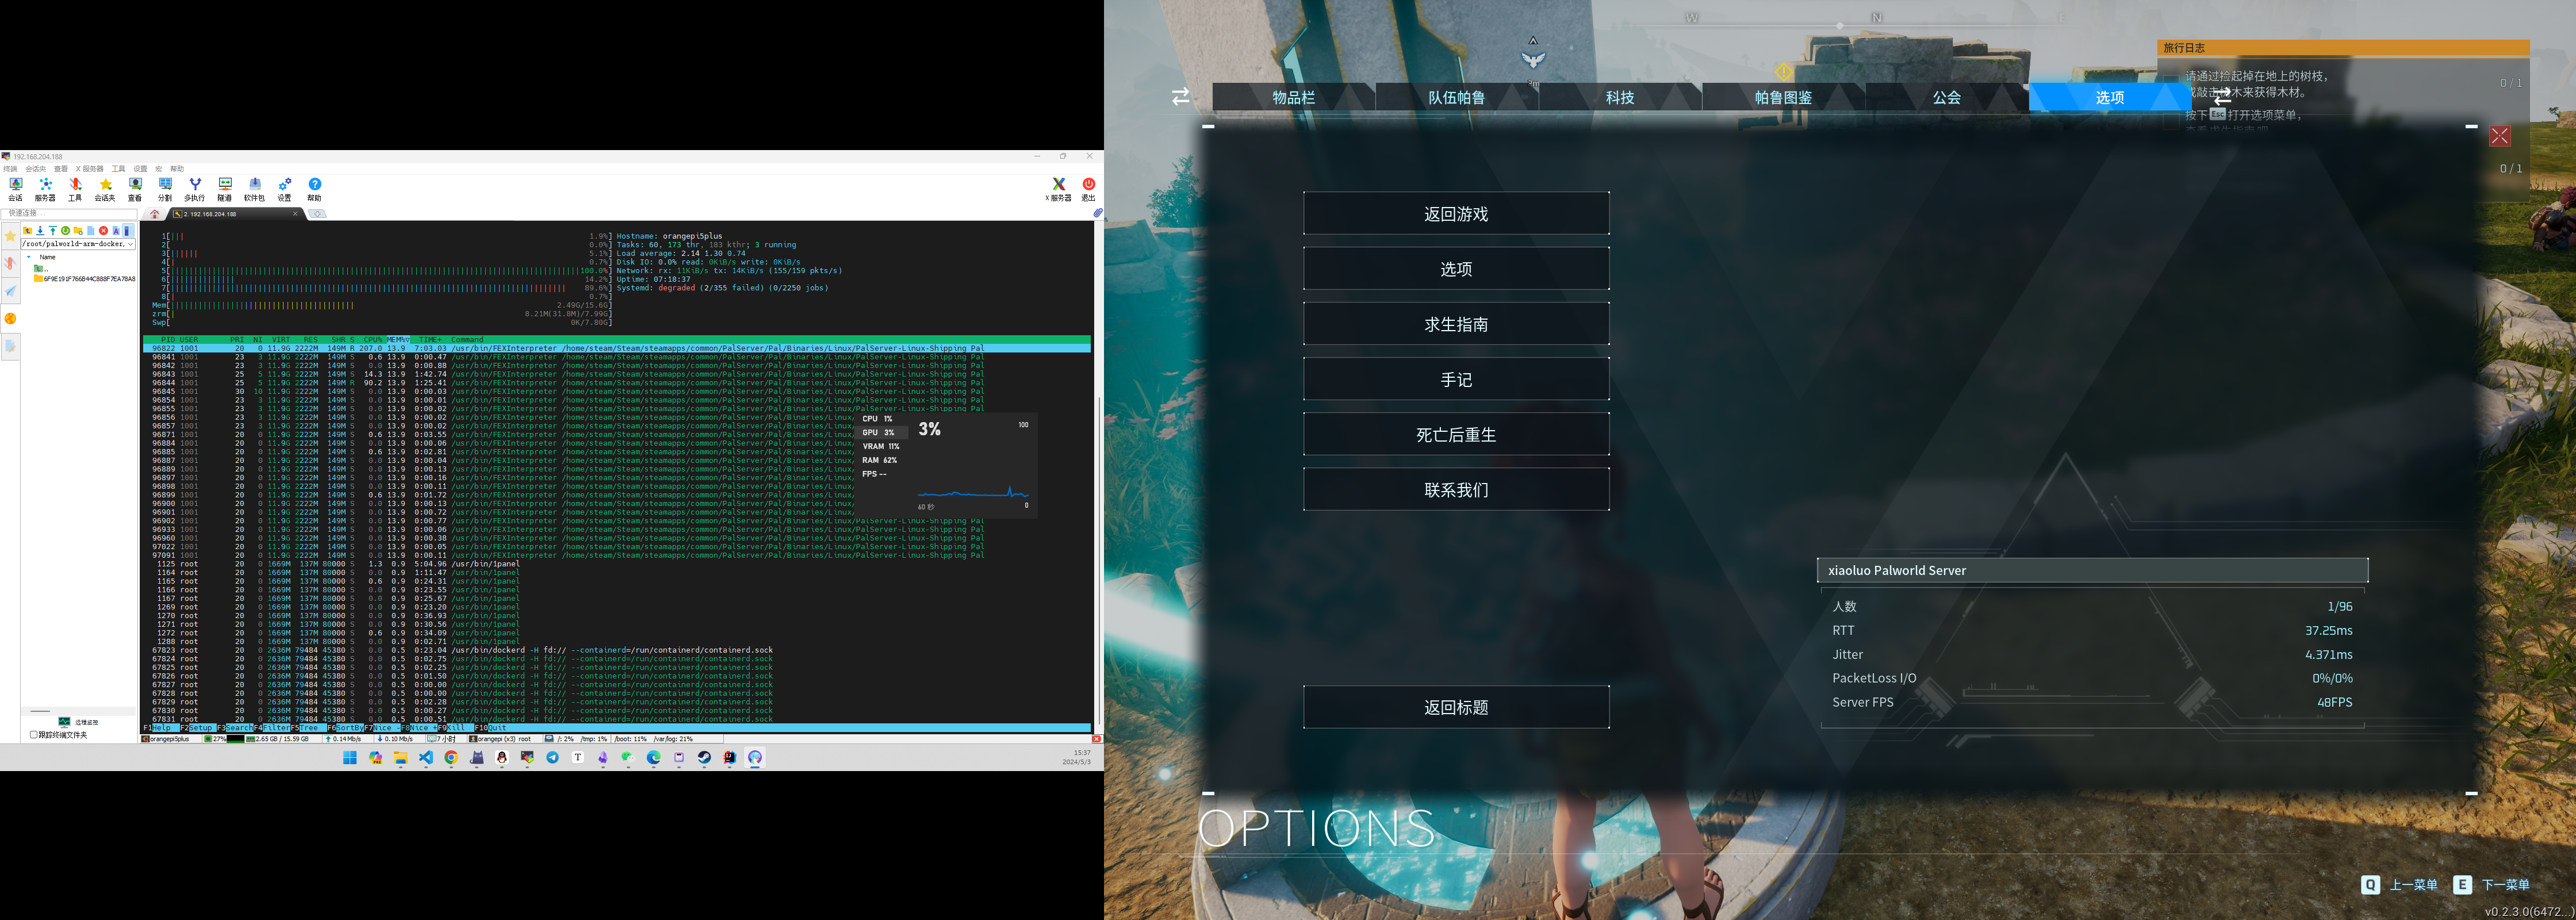Open the orange globe SFTP sidebar tab
The width and height of the screenshot is (2576, 920).
coord(10,318)
